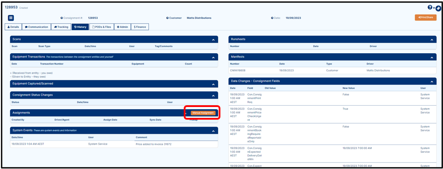Collapse the Consignment Status Changes panel
This screenshot has width=443, height=169.
tap(213, 96)
